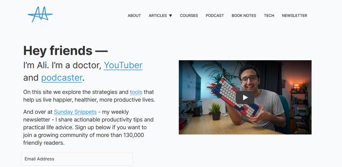This screenshot has height=167, width=342.
Task: Click the blue AA signature logo
Action: (40, 14)
